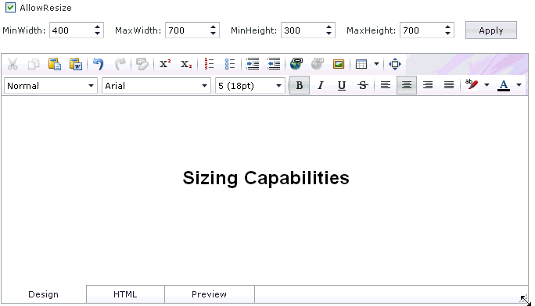Click the Apply button
Viewport: 535px width, 306px height.
coord(491,30)
